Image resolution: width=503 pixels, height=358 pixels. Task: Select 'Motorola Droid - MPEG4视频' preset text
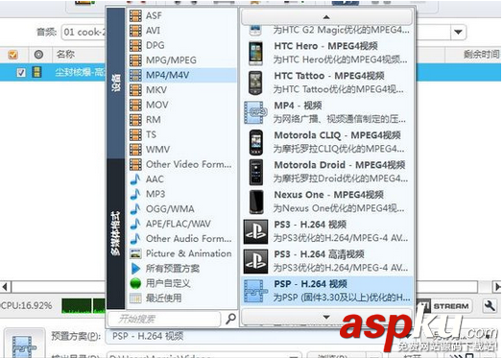pyautogui.click(x=340, y=165)
